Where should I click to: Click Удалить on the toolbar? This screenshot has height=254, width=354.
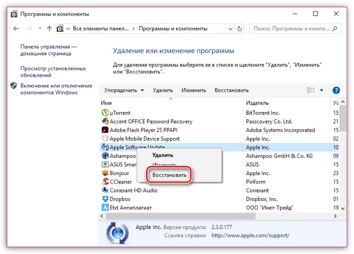[163, 90]
